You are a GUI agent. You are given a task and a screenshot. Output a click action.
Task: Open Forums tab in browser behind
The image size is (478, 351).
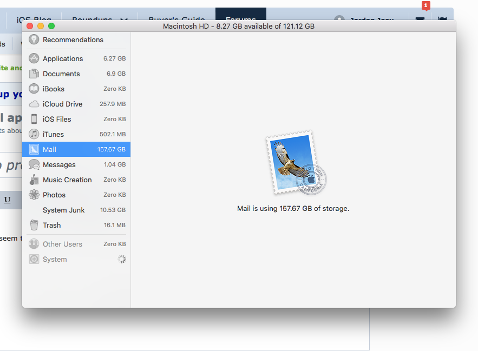pyautogui.click(x=241, y=14)
